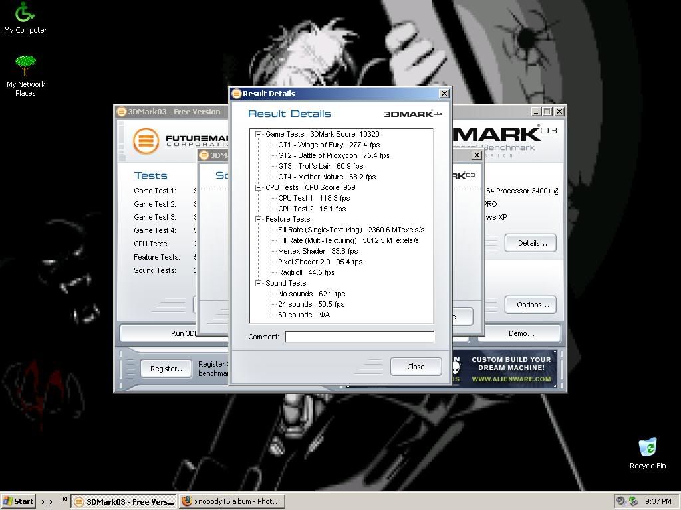Select 3DMark03 taskbar button

[124, 501]
